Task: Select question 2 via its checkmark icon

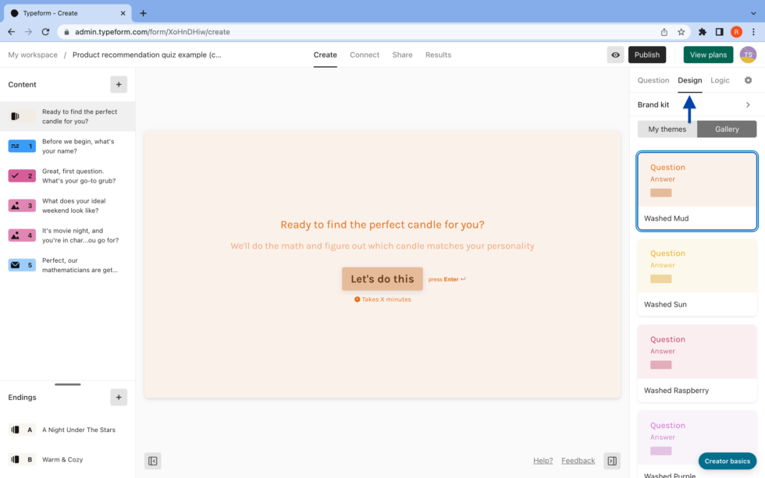Action: (x=22, y=175)
